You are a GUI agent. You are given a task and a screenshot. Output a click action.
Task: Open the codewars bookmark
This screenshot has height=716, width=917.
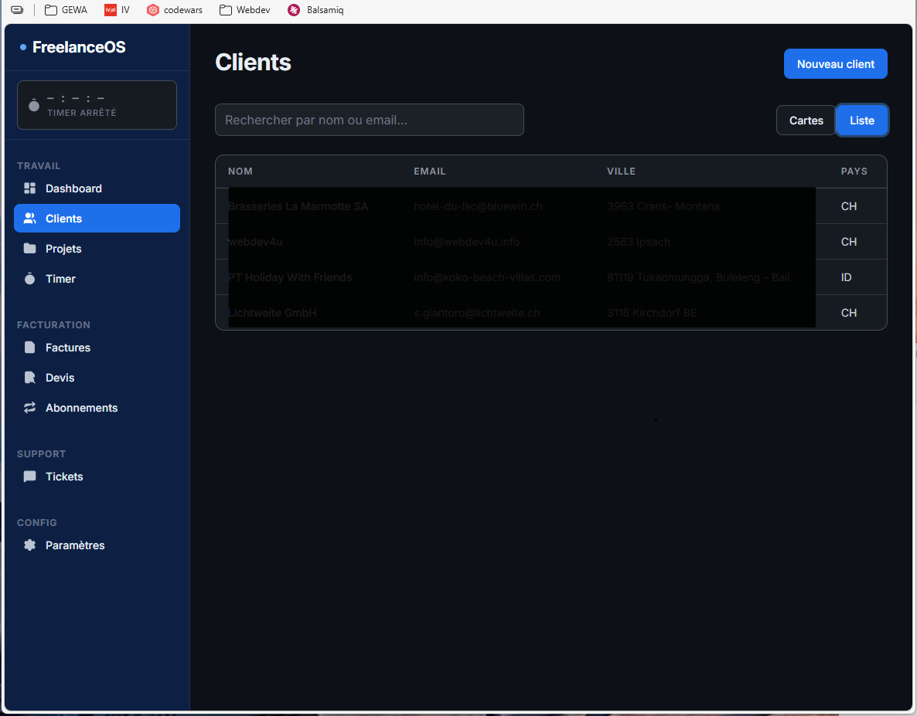(x=175, y=10)
